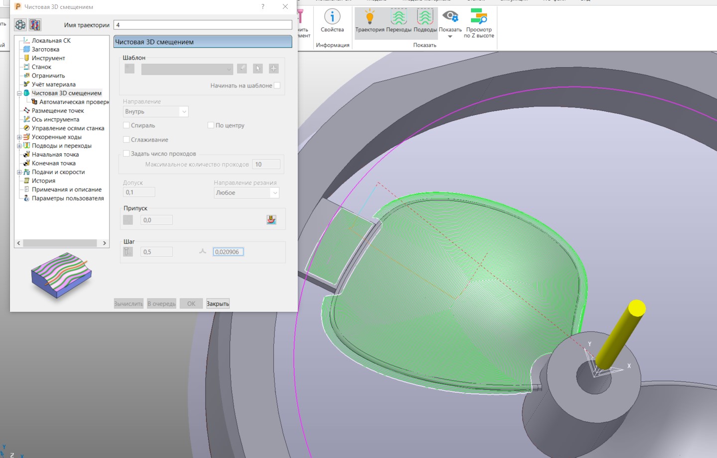Click Максимальное количество проходов field

pyautogui.click(x=267, y=165)
